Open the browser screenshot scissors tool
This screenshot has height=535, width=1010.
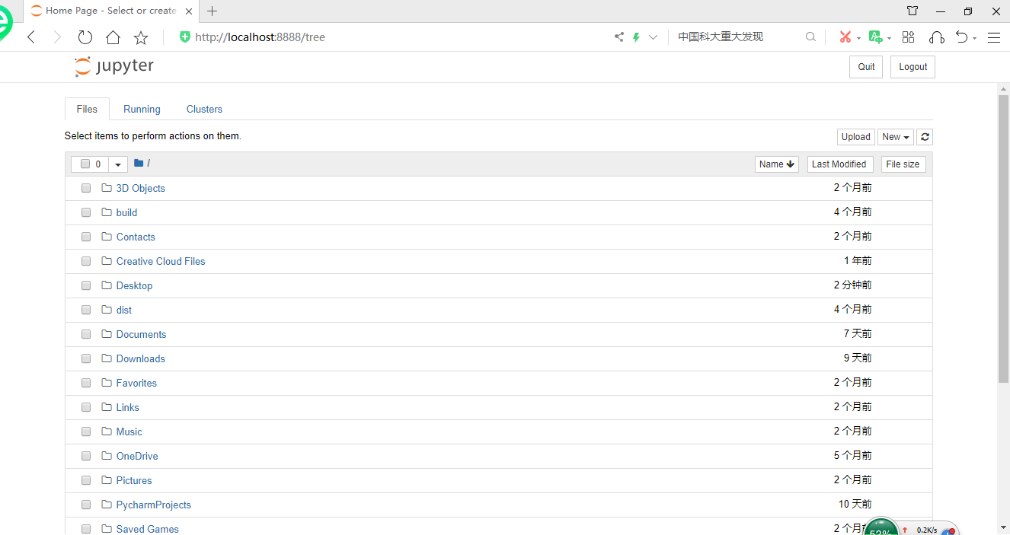(x=846, y=36)
